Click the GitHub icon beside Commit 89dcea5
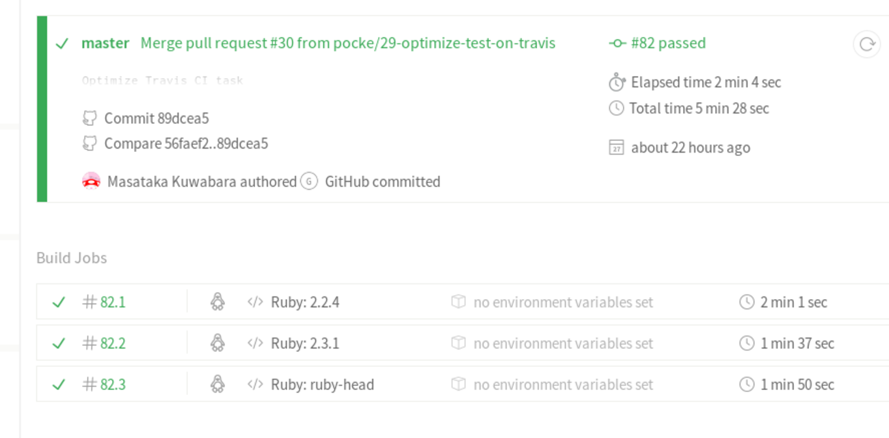This screenshot has width=889, height=438. [x=90, y=118]
